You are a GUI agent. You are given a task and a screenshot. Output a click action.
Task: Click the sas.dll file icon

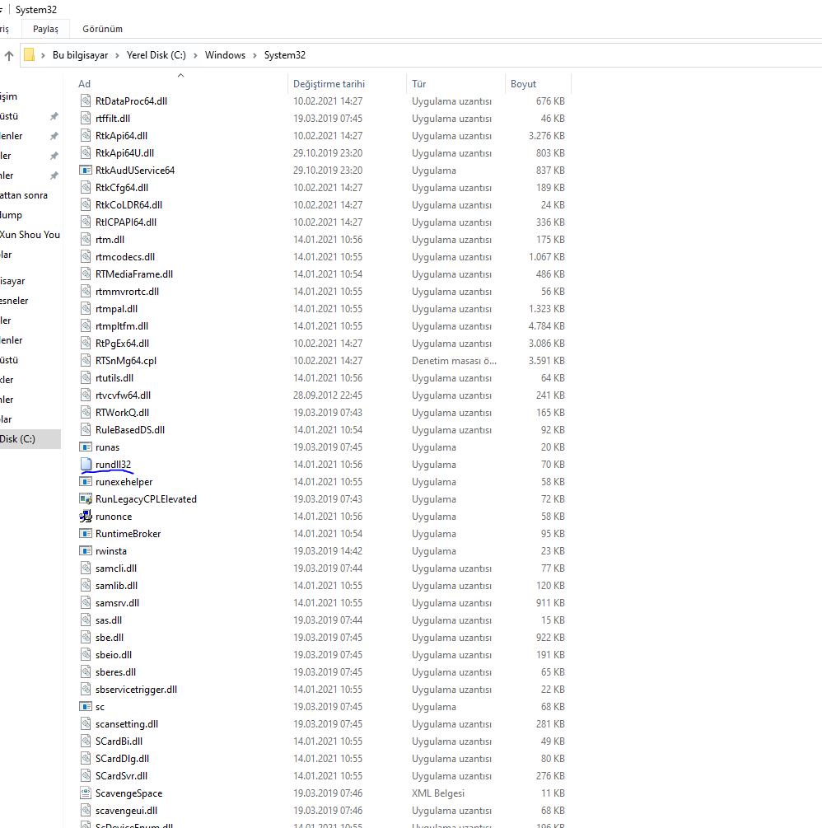tap(86, 620)
